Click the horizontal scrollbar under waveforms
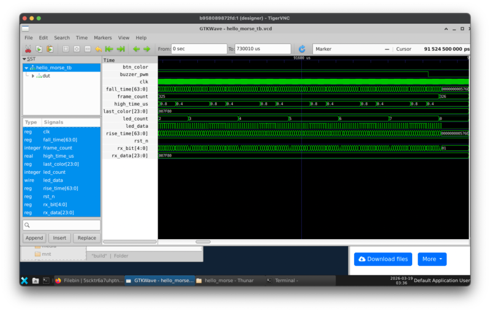490x312 pixels. (x=203, y=242)
